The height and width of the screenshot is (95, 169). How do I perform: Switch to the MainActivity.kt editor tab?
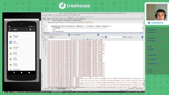[x=47, y=21]
